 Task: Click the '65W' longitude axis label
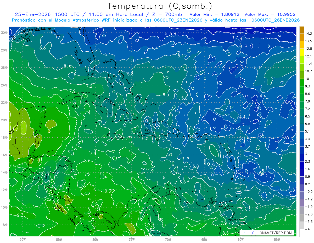coord(204,240)
